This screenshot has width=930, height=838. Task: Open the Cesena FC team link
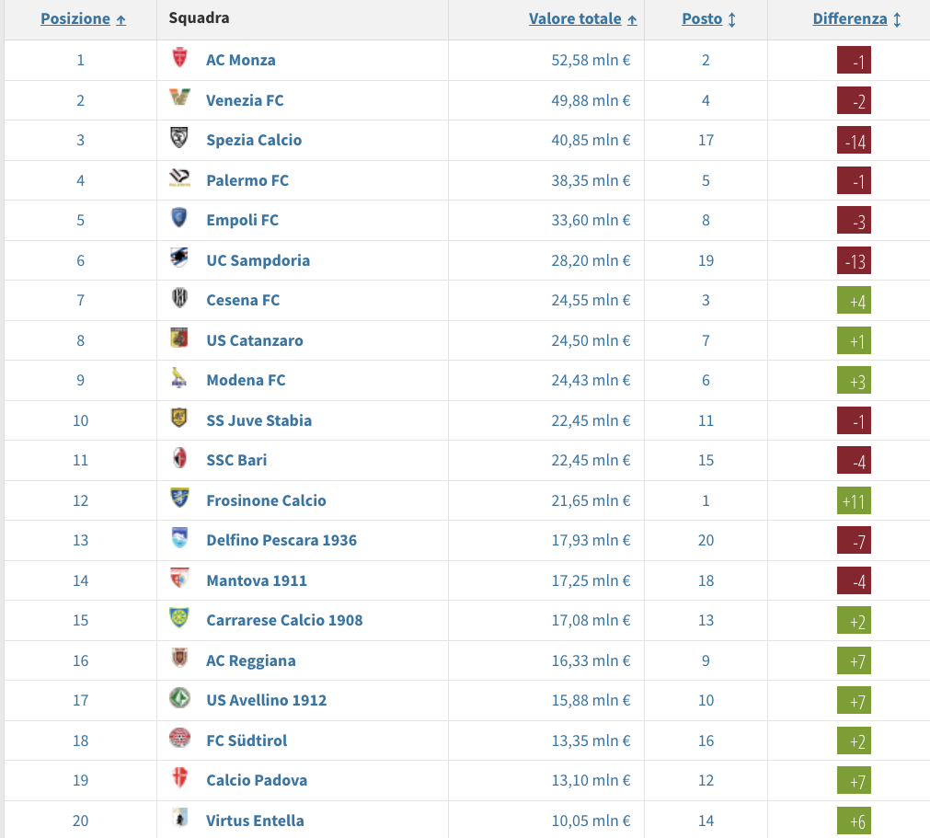pyautogui.click(x=243, y=300)
